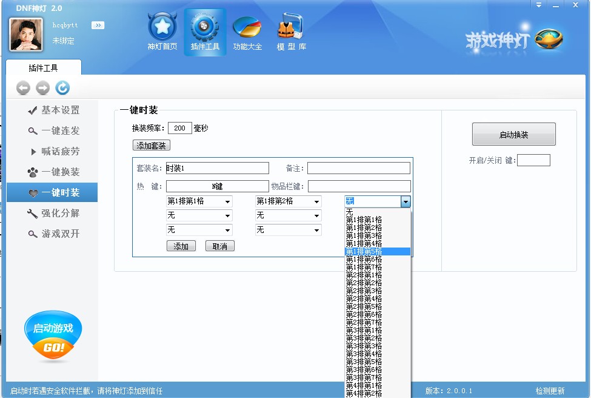Choose 第3排第2格 in the dropdown list
Viewport: 591px width, 398px height.
coord(378,339)
